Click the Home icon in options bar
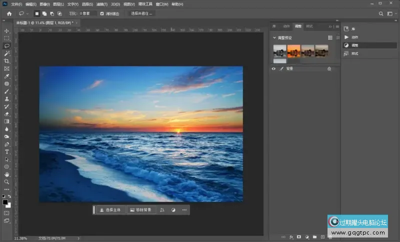The image size is (400, 242). pyautogui.click(x=9, y=14)
